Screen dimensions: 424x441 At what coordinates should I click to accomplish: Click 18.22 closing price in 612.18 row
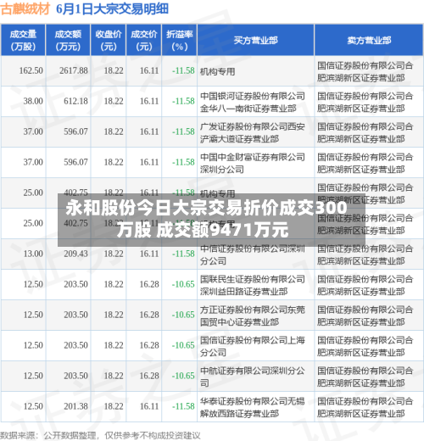pos(114,101)
